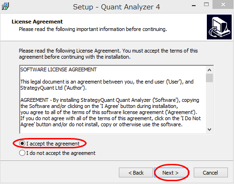Minimize the Setup window
234x184 pixels.
point(194,6)
